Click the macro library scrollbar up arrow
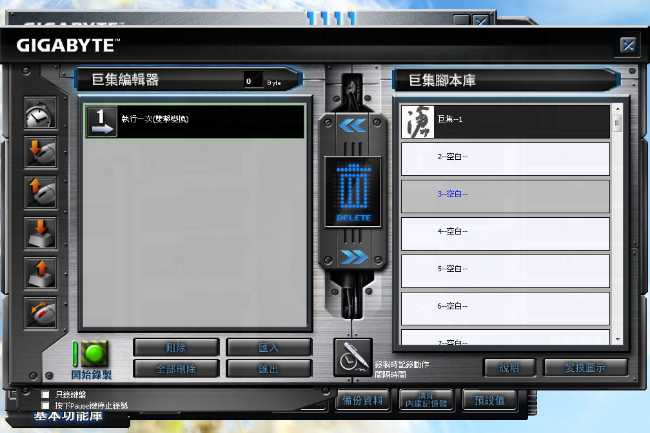Screen dimensions: 650x433 618,109
